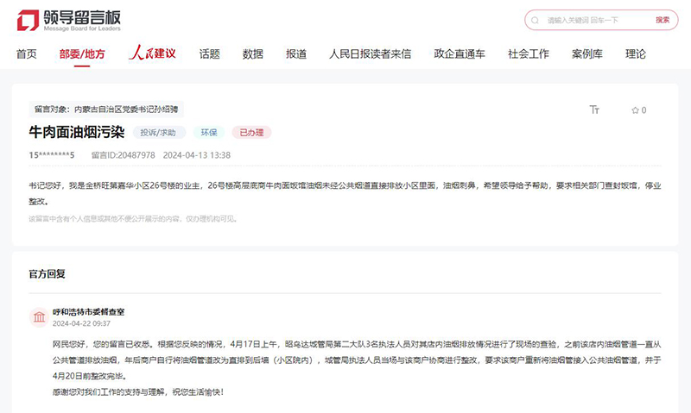
Task: Click the reply timestamp 2024-04-22 09:37
Action: pos(81,323)
